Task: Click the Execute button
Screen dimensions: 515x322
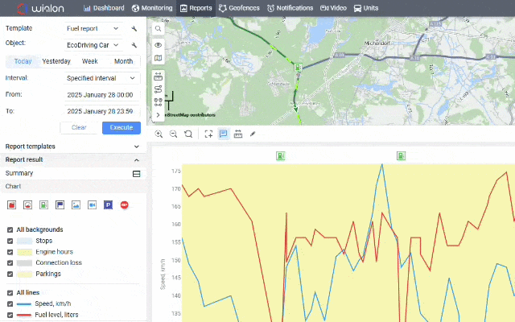Action: (x=122, y=128)
